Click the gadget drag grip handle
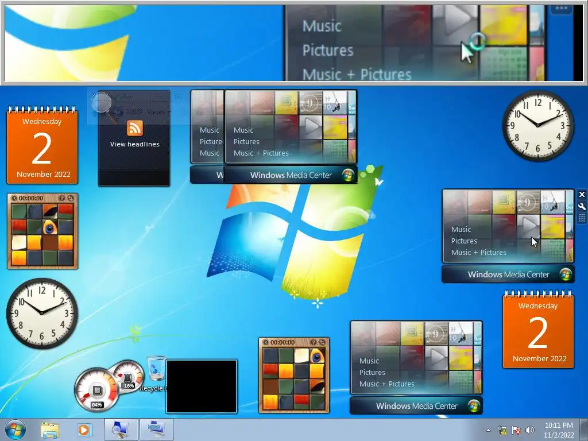The width and height of the screenshot is (588, 441). click(x=582, y=218)
